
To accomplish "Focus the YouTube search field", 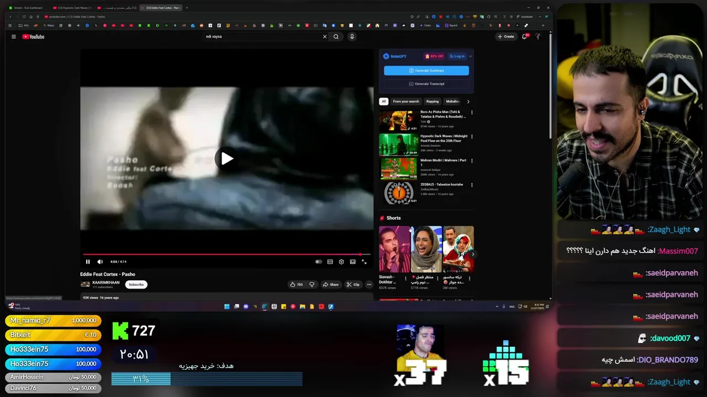I will [x=262, y=36].
